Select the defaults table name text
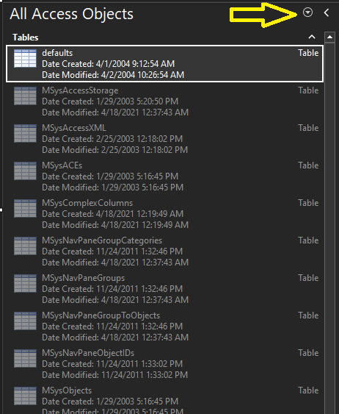Viewport: 339px width, 414px height. pos(57,53)
